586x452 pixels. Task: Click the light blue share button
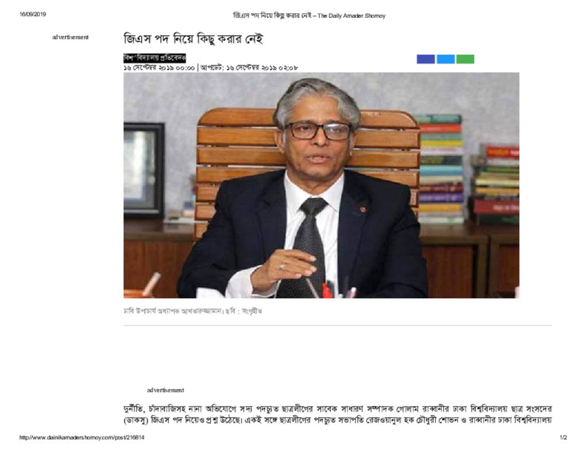click(445, 59)
